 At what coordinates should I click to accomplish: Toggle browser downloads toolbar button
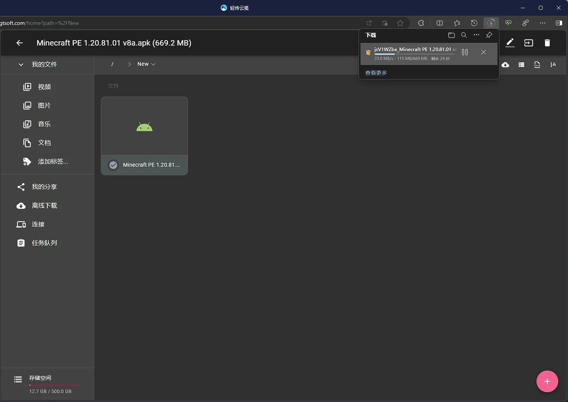(491, 23)
